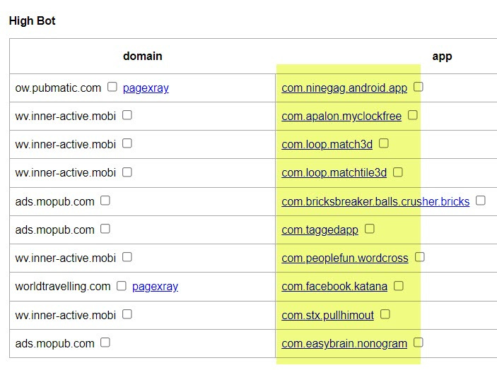Click the 'worldtravelling.com' domain text
This screenshot has height=370, width=497.
pyautogui.click(x=63, y=287)
